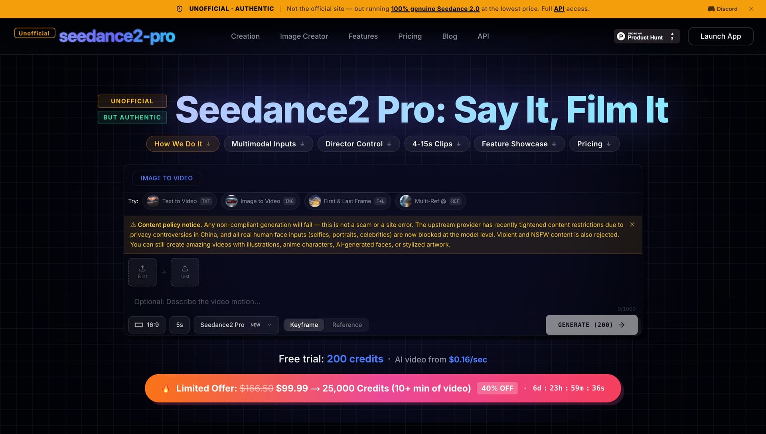Click the Product Hunt logo badge

coord(646,36)
